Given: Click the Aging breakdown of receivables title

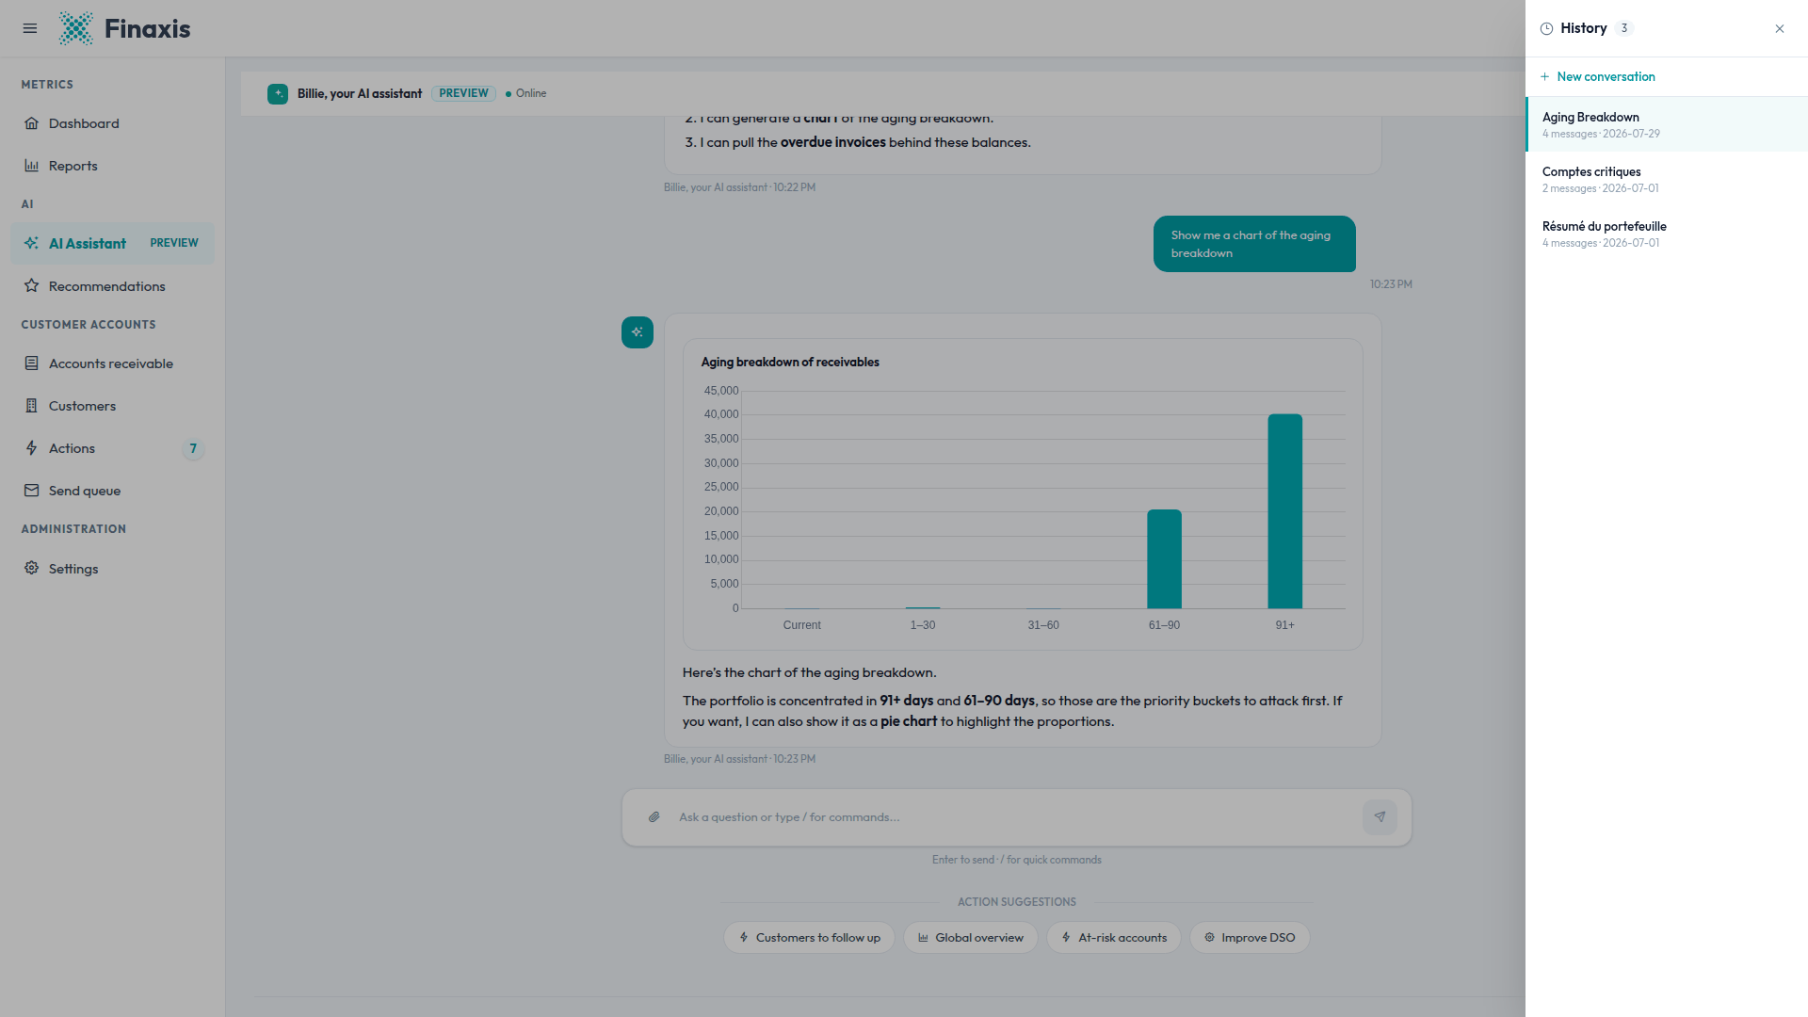Looking at the screenshot, I should (790, 362).
